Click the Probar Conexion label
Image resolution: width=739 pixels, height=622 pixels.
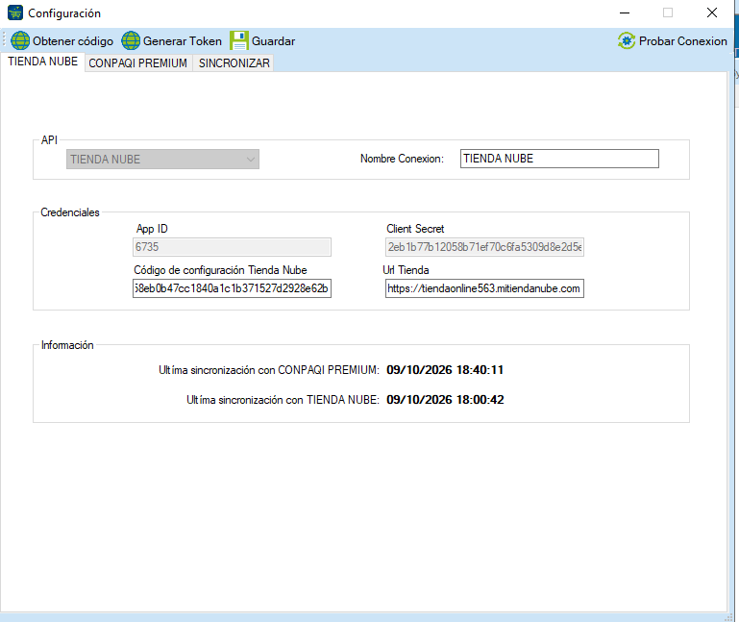coord(683,41)
